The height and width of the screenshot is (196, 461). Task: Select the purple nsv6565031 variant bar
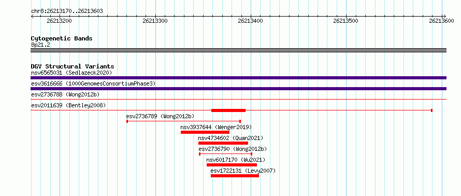[238, 78]
